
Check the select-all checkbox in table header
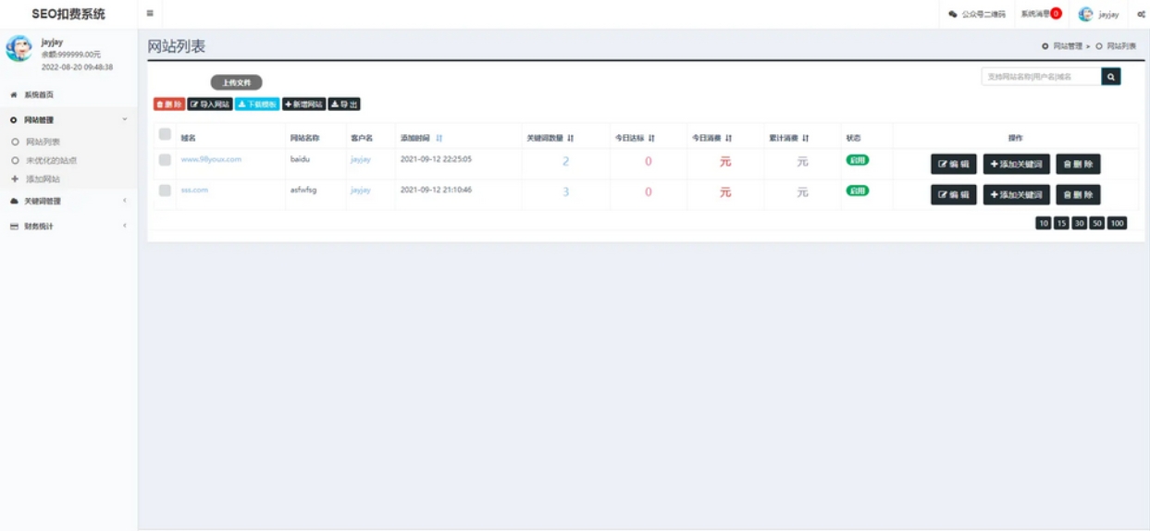click(165, 135)
